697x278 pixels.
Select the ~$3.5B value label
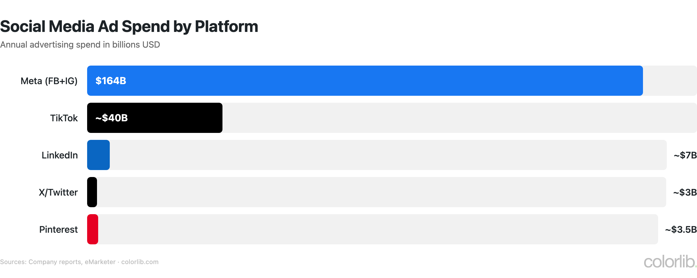tap(681, 230)
